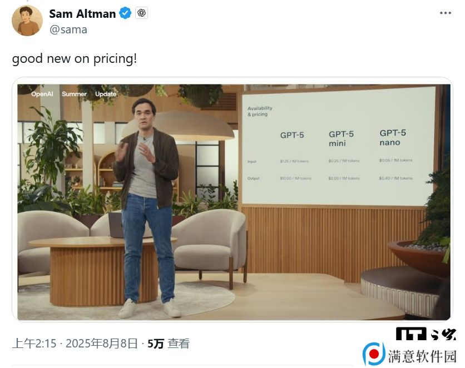The width and height of the screenshot is (465, 368).
Task: Click the Sam Altman display name
Action: [x=82, y=14]
